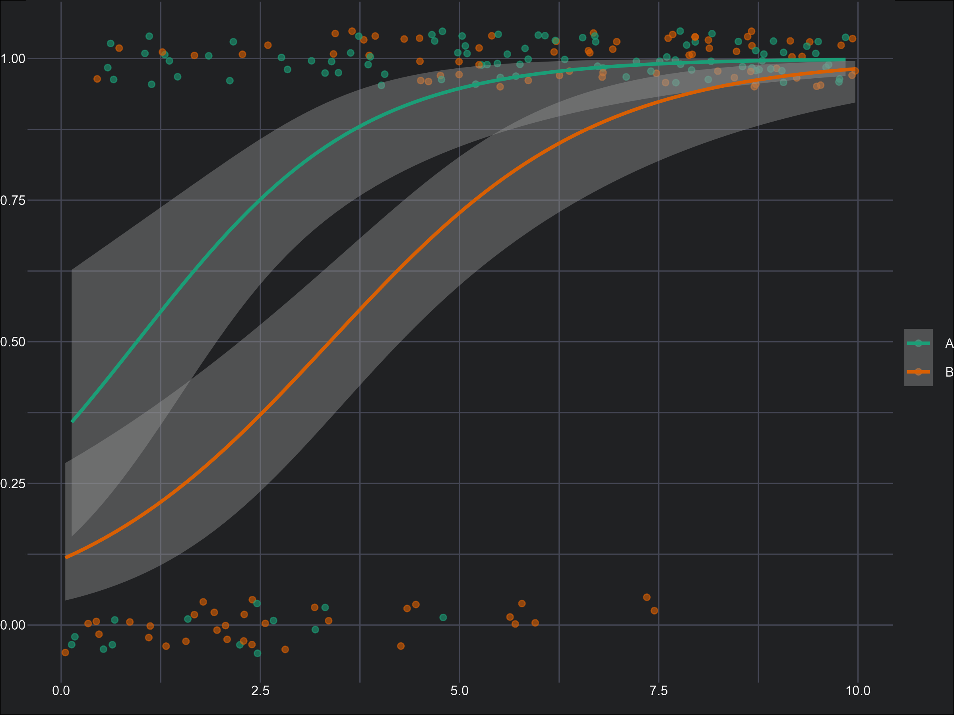Click the left start of orange curve
The image size is (954, 715).
66,557
